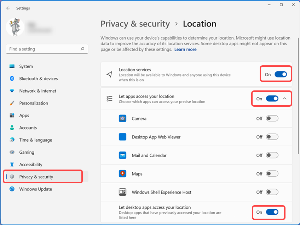Click the Camera app icon

coord(122,119)
